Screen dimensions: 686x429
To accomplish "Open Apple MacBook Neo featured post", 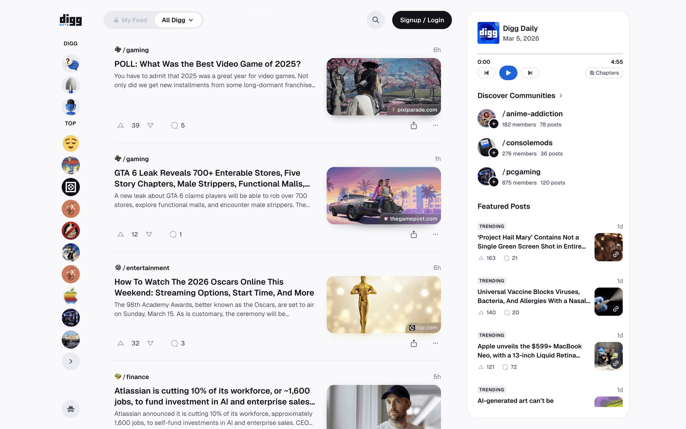I will tap(530, 351).
